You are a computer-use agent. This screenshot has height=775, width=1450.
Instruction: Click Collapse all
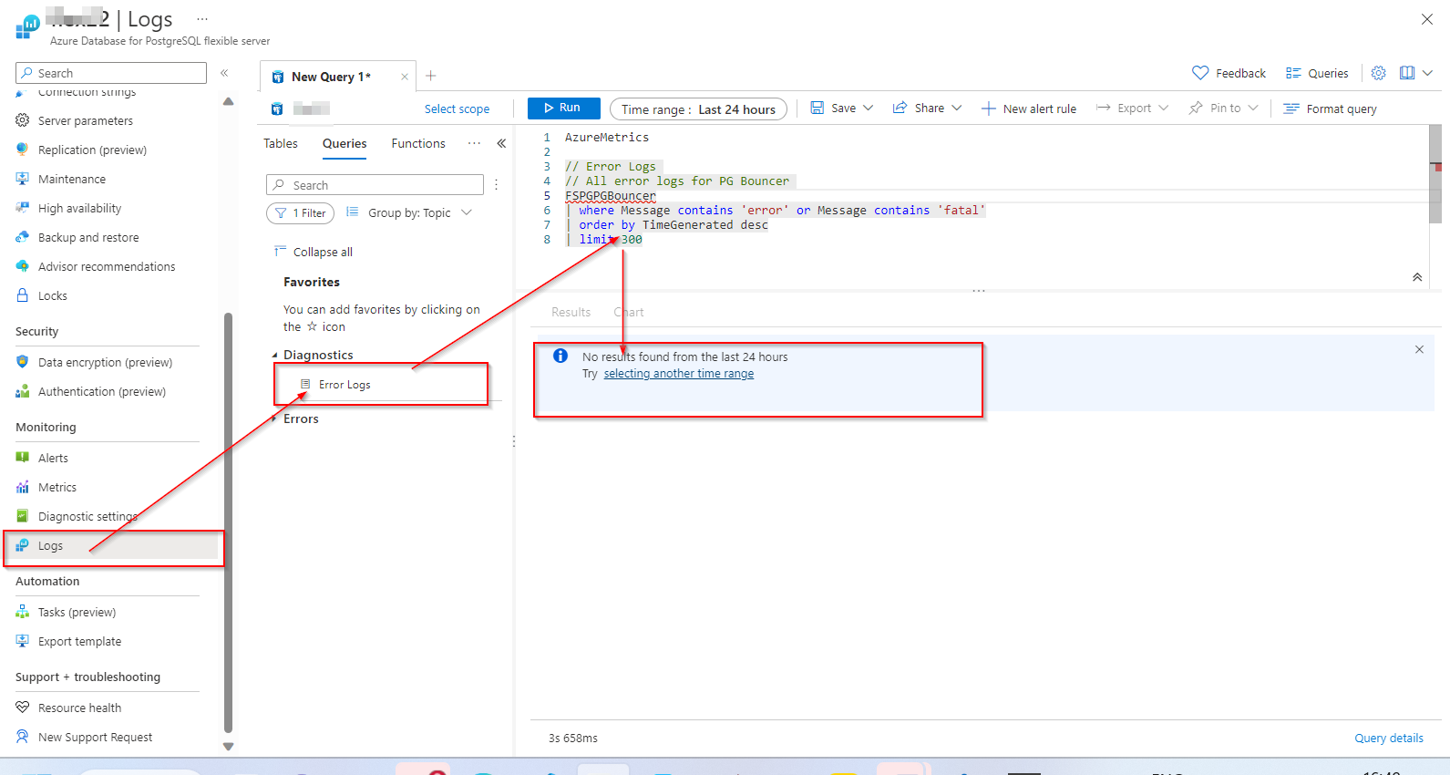314,252
